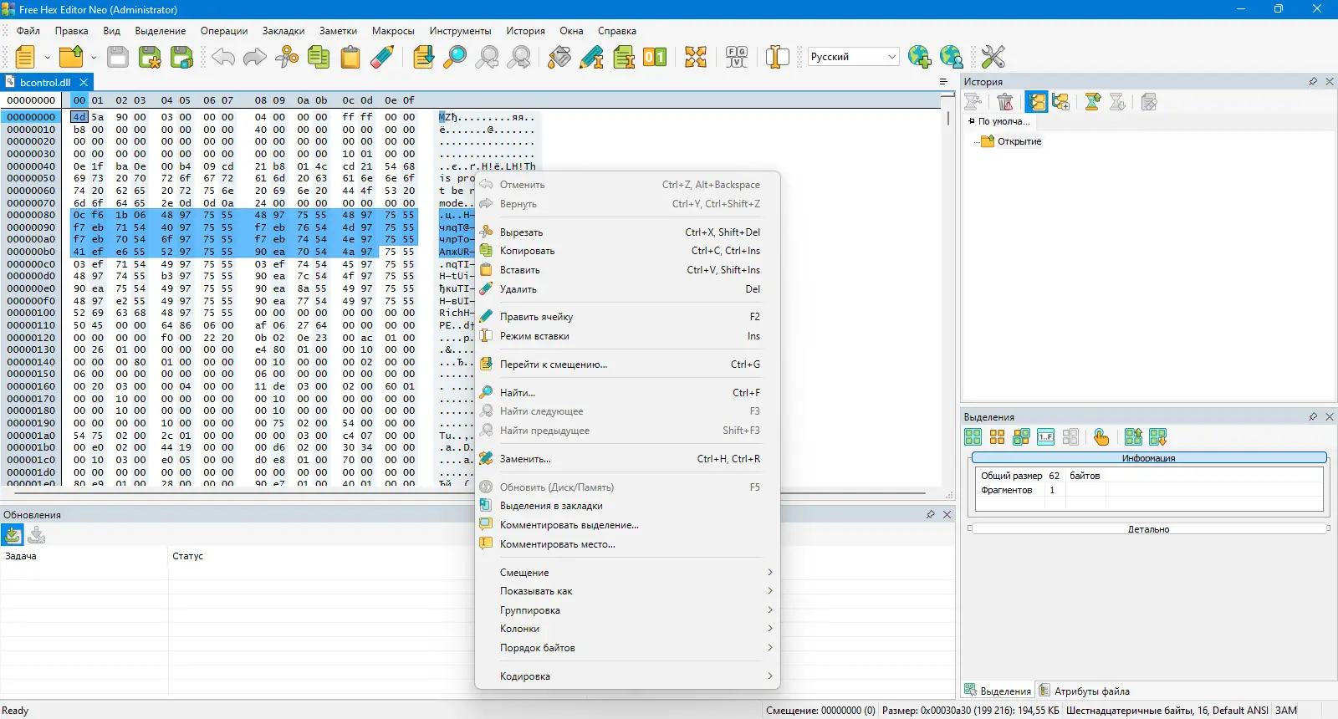Viewport: 1338px width, 719px height.
Task: Toggle the highlighted history tree view button
Action: click(x=1037, y=102)
